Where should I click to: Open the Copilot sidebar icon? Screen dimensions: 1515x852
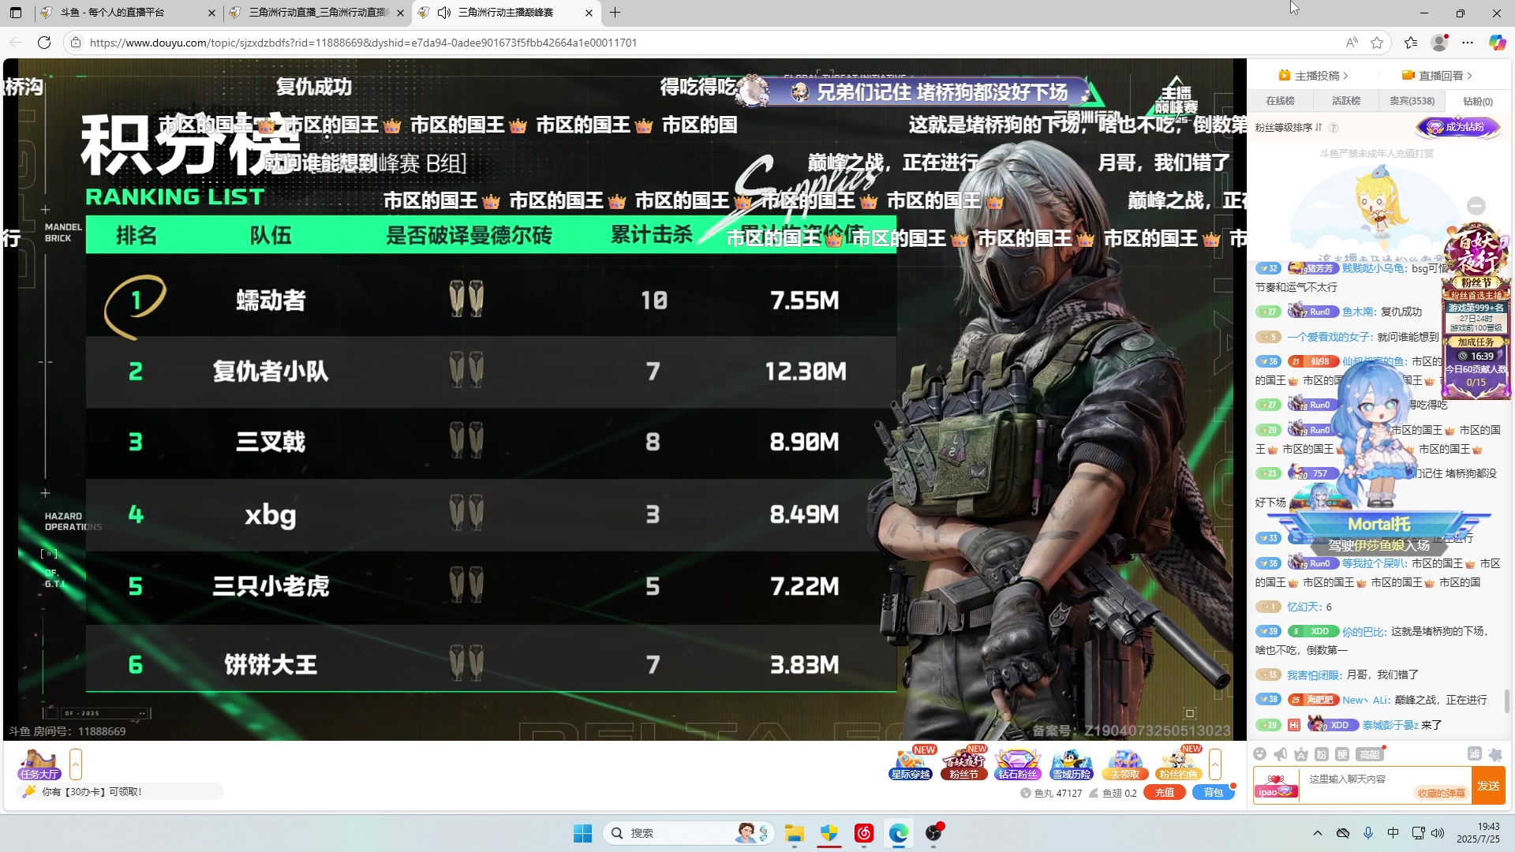coord(1497,43)
